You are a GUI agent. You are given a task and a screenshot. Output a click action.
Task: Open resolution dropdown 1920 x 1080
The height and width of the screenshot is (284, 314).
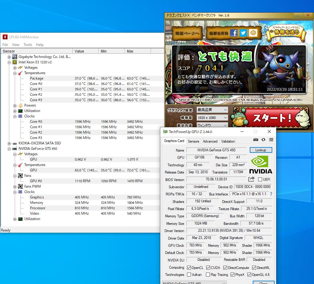tap(212, 118)
